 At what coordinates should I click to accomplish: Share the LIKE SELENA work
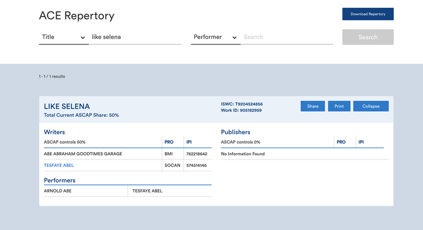[312, 106]
